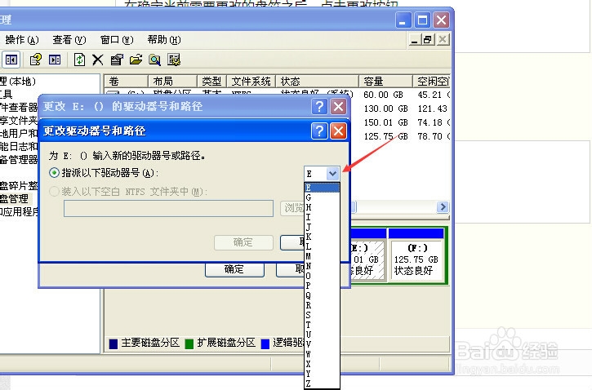Select the 磁盘碎片整理 tree item
Viewport: 592px width, 390px height.
19,186
